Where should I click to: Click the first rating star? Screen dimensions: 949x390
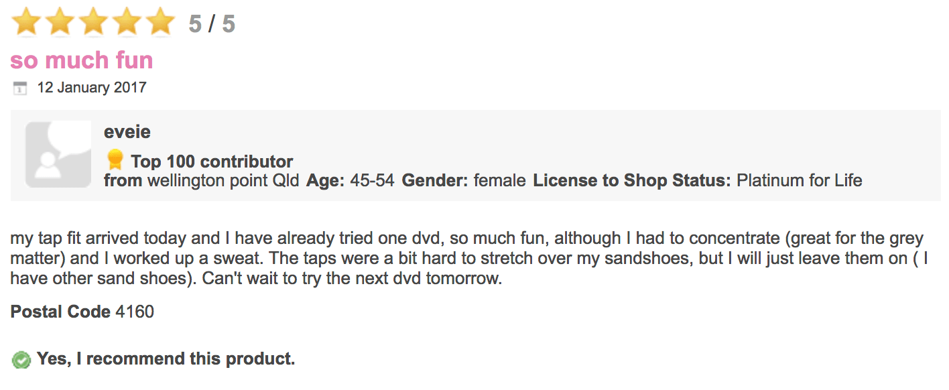[x=27, y=22]
